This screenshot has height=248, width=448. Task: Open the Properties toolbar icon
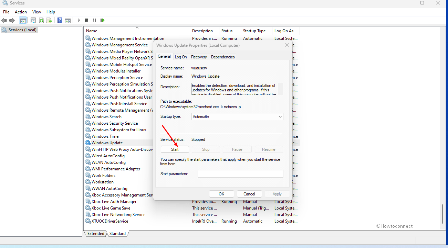point(33,21)
